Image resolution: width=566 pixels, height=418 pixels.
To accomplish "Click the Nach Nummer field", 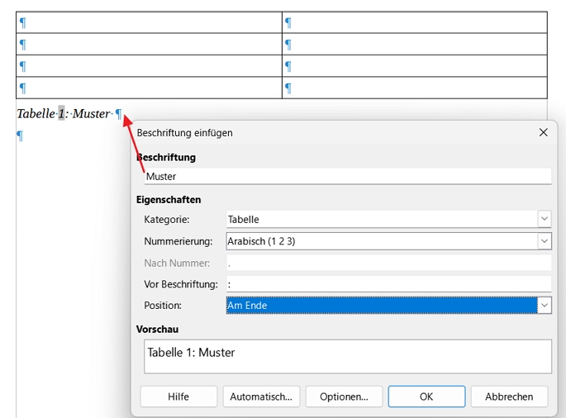I will (387, 263).
